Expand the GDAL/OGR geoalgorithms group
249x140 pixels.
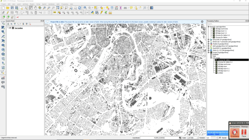(208, 39)
